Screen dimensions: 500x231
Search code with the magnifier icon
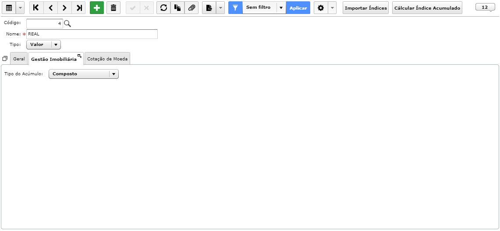(x=67, y=24)
